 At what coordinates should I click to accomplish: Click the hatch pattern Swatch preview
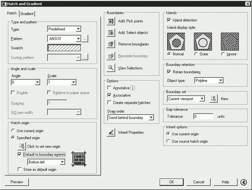click(64, 48)
